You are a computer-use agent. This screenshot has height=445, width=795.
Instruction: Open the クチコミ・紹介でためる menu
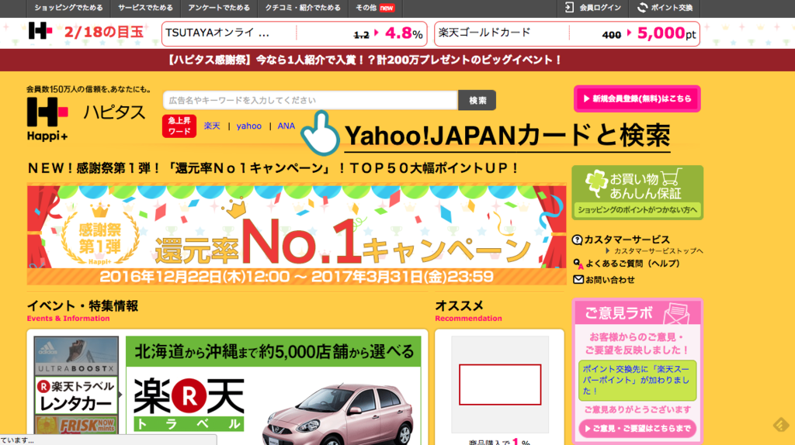pos(302,8)
